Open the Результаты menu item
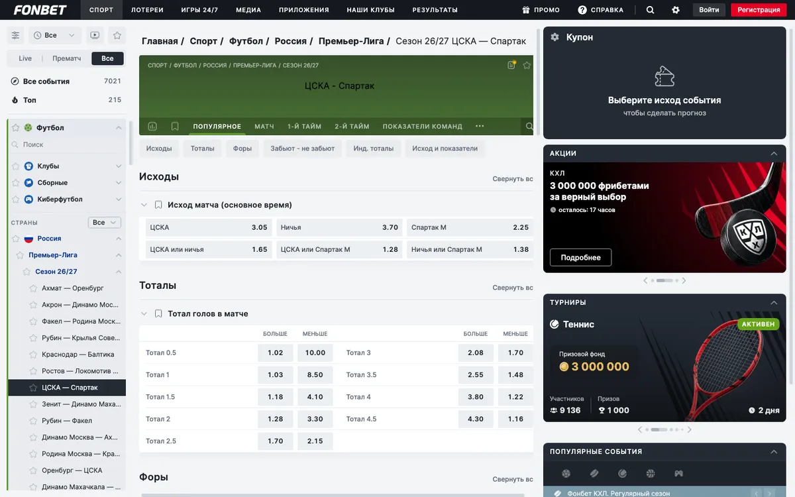The height and width of the screenshot is (497, 795). coord(435,10)
